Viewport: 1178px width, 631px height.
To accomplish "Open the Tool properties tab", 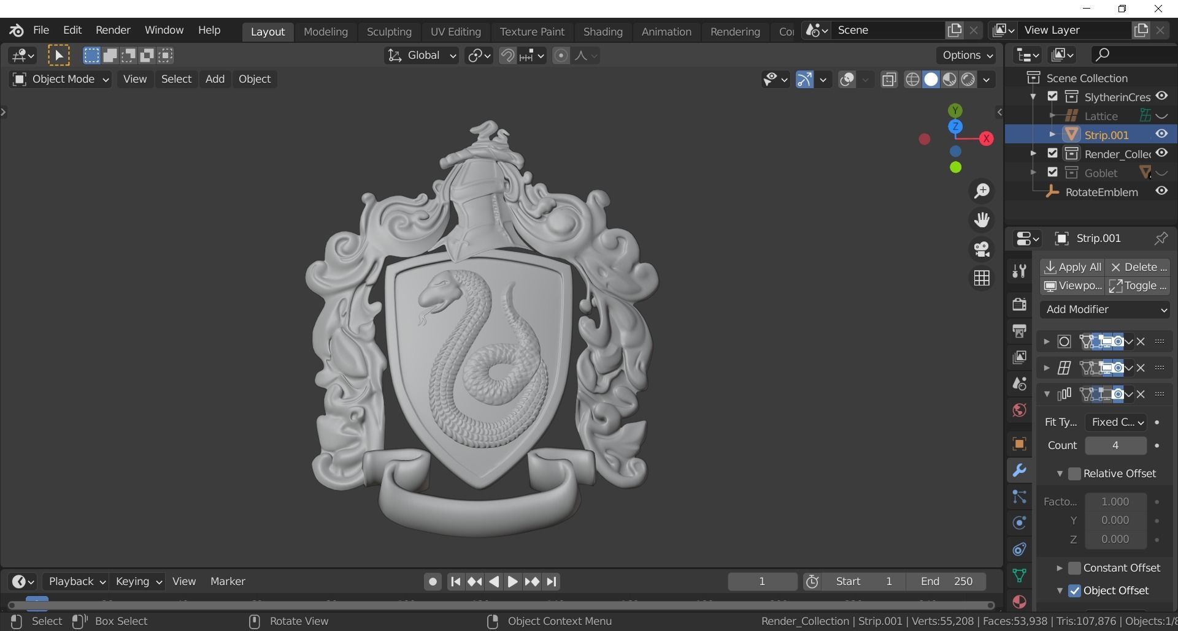I will (1019, 270).
